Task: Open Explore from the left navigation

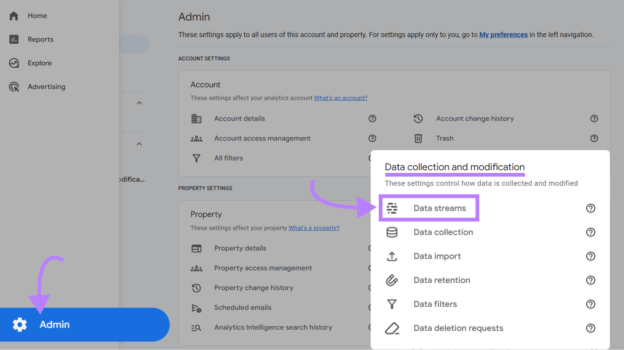Action: pyautogui.click(x=39, y=63)
